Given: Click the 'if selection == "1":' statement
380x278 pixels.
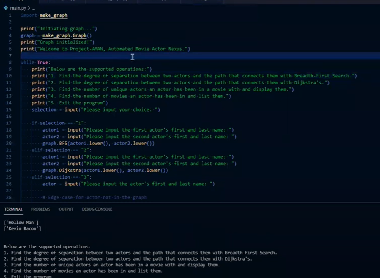Looking at the screenshot, I should click(x=59, y=123).
